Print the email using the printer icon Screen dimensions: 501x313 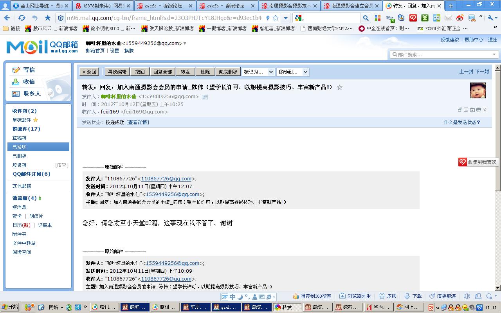click(x=478, y=110)
